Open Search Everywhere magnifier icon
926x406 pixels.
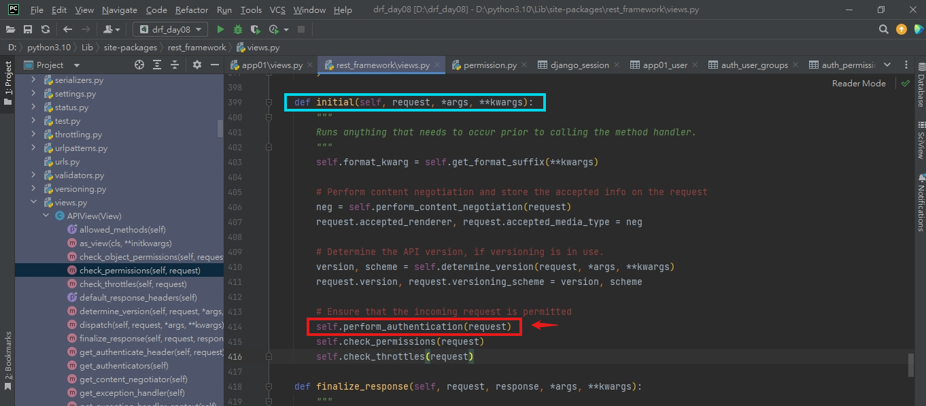click(884, 29)
